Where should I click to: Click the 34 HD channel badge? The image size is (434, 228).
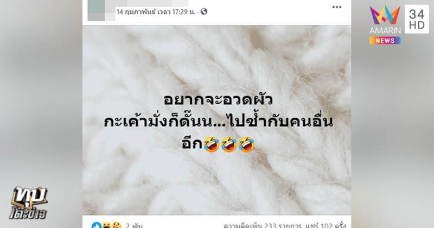417,19
